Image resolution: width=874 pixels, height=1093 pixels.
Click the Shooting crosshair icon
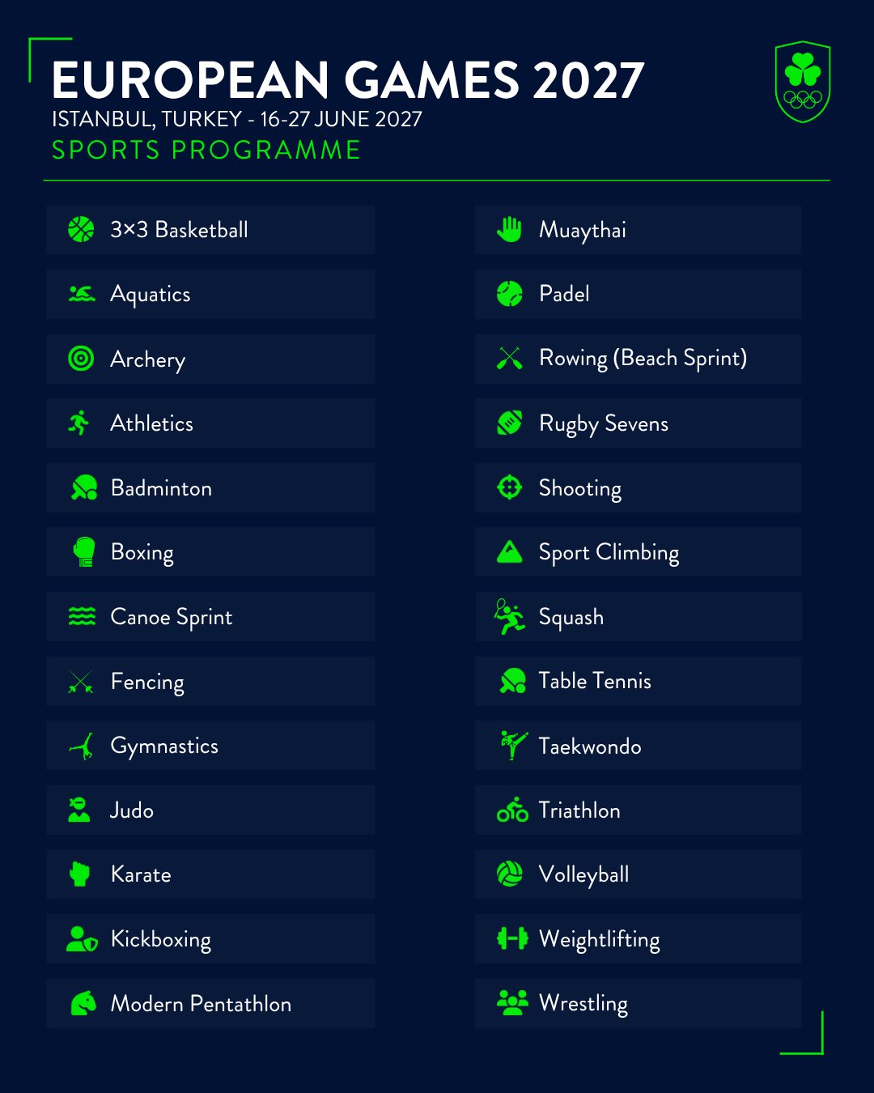click(x=510, y=487)
